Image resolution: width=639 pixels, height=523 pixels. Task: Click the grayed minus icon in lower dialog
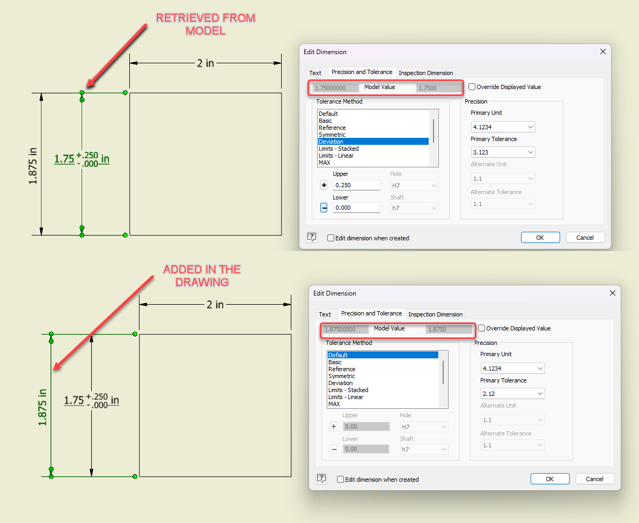[x=334, y=449]
